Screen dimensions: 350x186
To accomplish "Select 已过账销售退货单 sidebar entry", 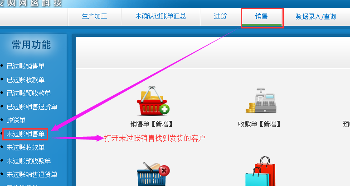I will coord(32,107).
